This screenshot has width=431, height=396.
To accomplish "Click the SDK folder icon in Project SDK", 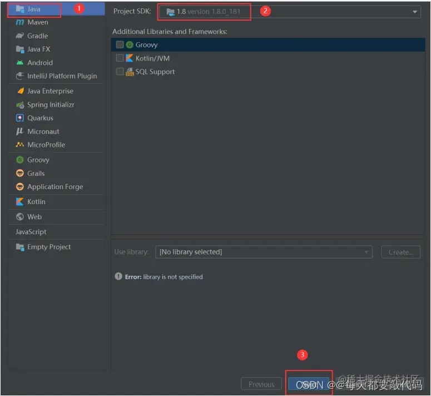I will tap(170, 12).
